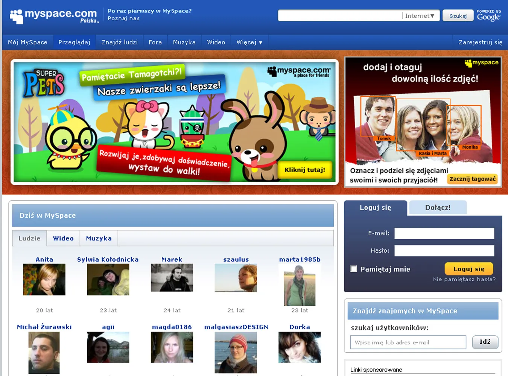The width and height of the screenshot is (508, 376).
Task: Switch to the Wideo tab
Action: click(63, 238)
